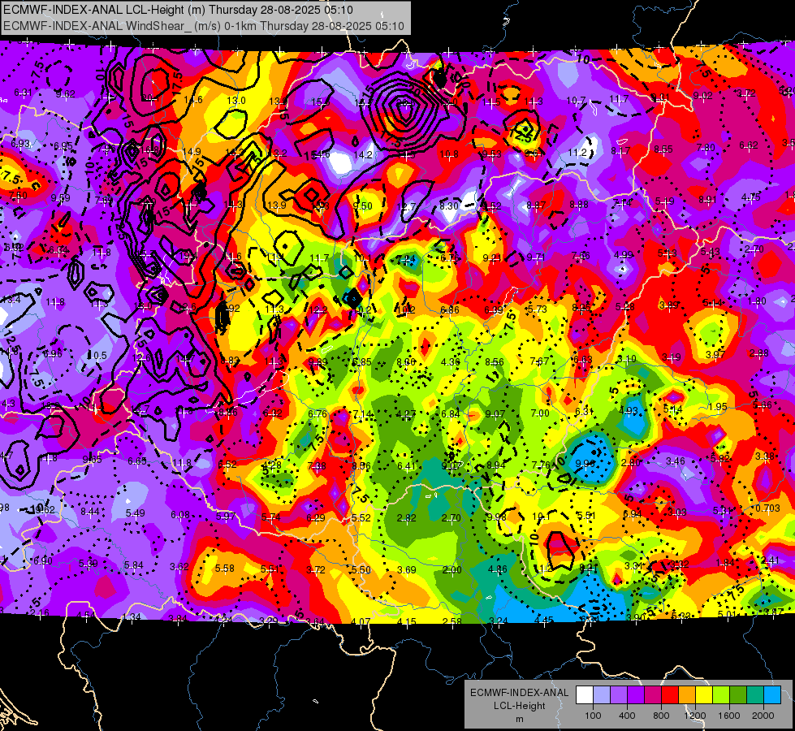Click the map value 2.58

tap(452, 621)
